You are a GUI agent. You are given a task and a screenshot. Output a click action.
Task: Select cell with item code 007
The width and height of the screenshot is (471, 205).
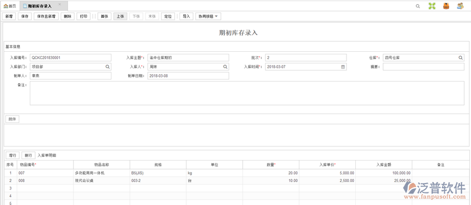[x=45, y=173]
